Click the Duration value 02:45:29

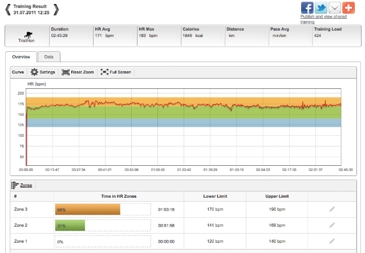click(x=59, y=35)
